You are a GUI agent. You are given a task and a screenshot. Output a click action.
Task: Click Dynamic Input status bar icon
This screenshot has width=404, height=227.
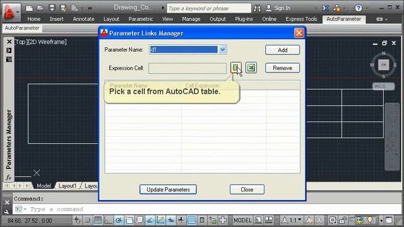[x=171, y=220]
